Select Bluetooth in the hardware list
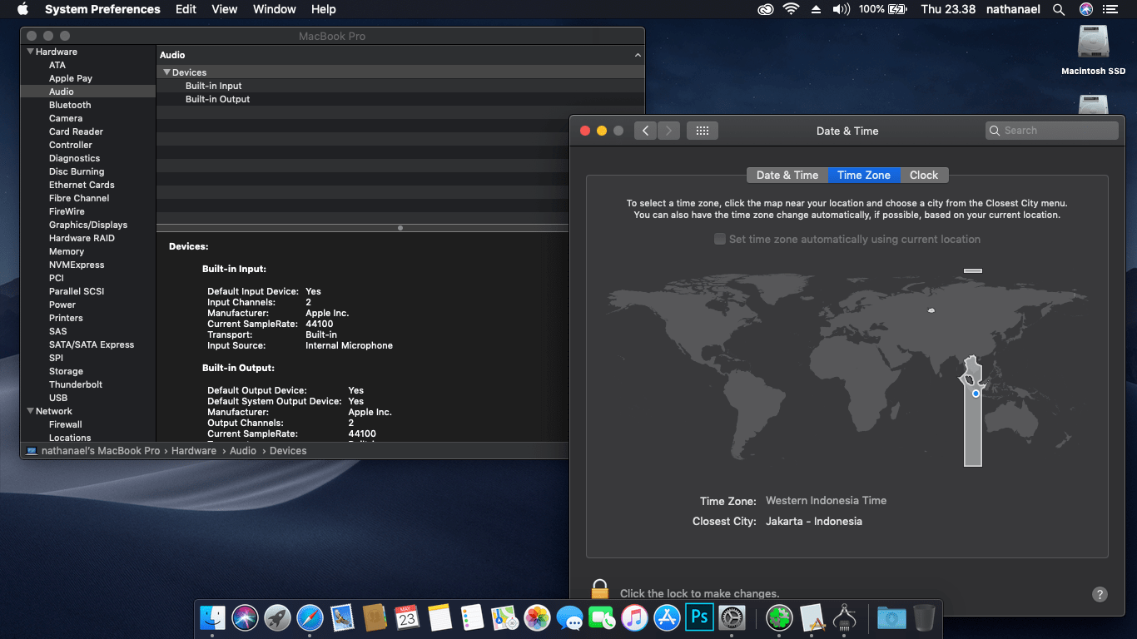The height and width of the screenshot is (639, 1137). (70, 105)
